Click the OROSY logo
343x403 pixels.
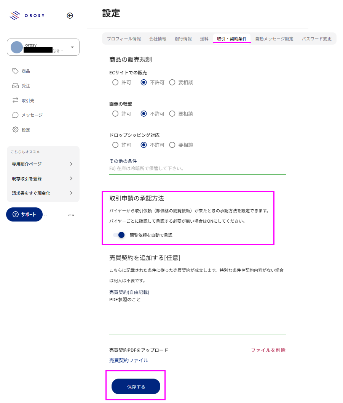(27, 16)
